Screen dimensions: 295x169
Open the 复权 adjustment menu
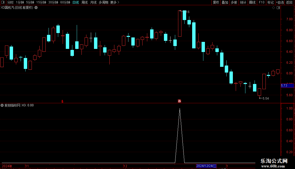(x=216, y=2)
